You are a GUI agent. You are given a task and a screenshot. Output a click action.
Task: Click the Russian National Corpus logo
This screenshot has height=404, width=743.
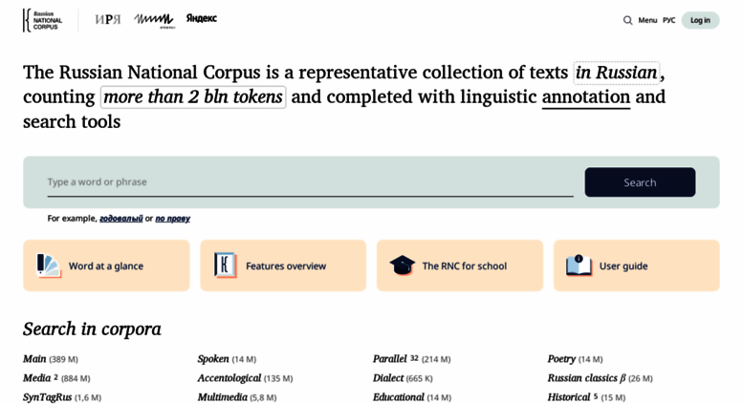[x=43, y=20]
